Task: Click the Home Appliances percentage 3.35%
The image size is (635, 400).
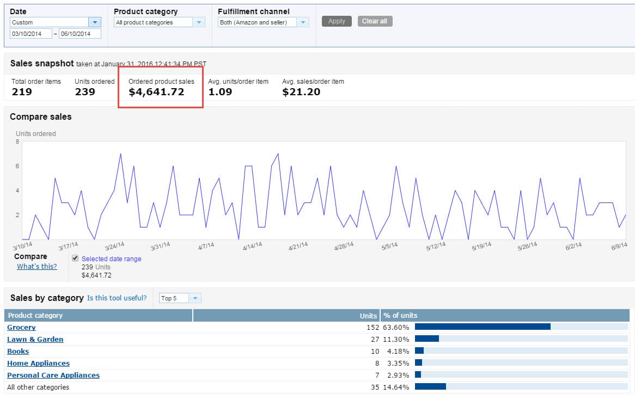Action: pos(398,363)
